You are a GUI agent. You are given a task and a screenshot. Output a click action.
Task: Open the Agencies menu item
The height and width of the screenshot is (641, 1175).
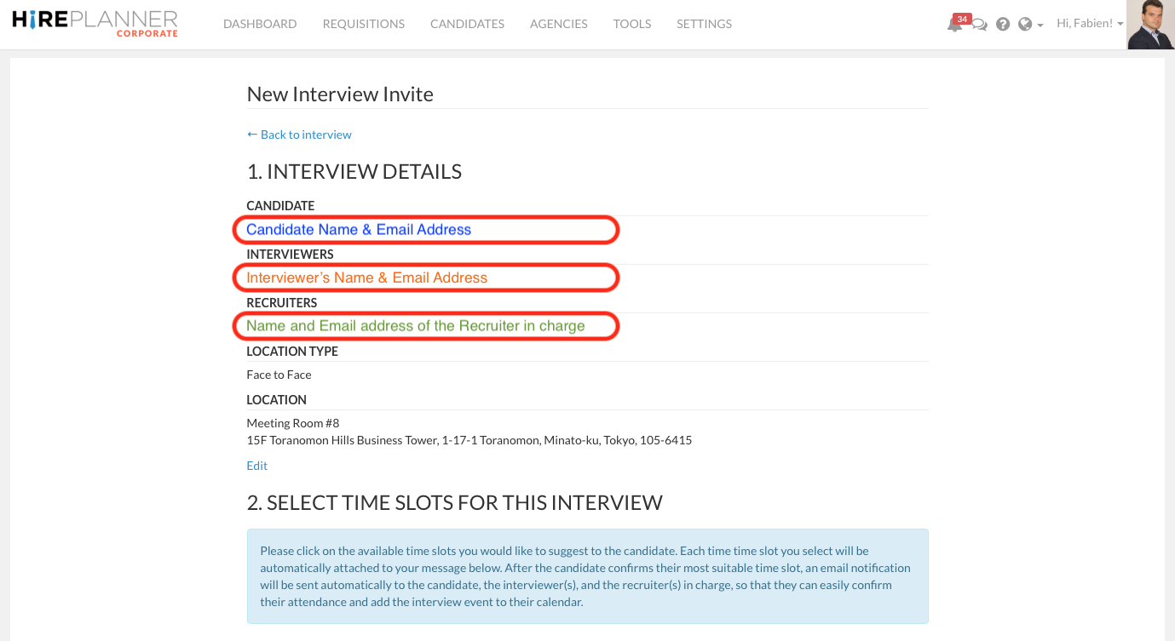tap(558, 24)
